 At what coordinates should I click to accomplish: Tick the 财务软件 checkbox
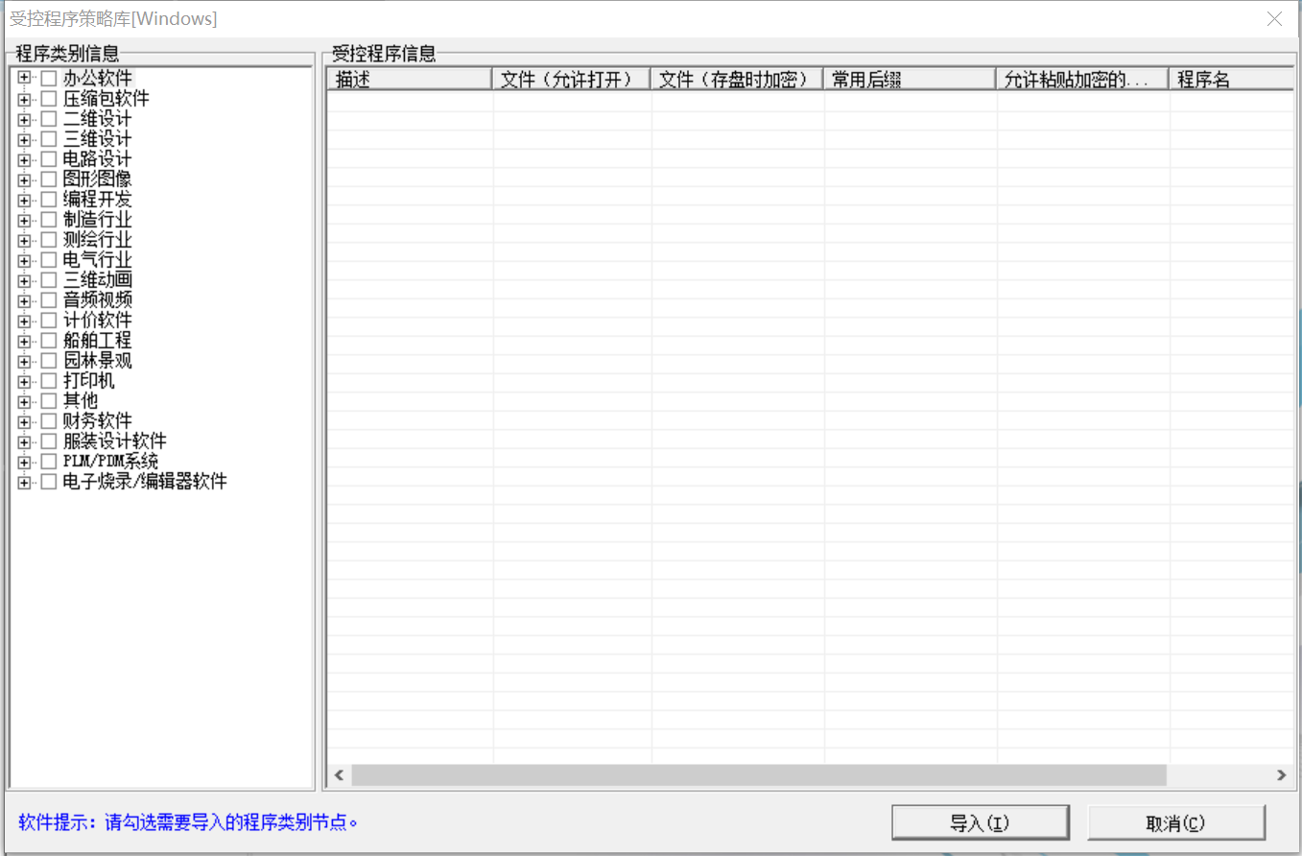pyautogui.click(x=49, y=421)
